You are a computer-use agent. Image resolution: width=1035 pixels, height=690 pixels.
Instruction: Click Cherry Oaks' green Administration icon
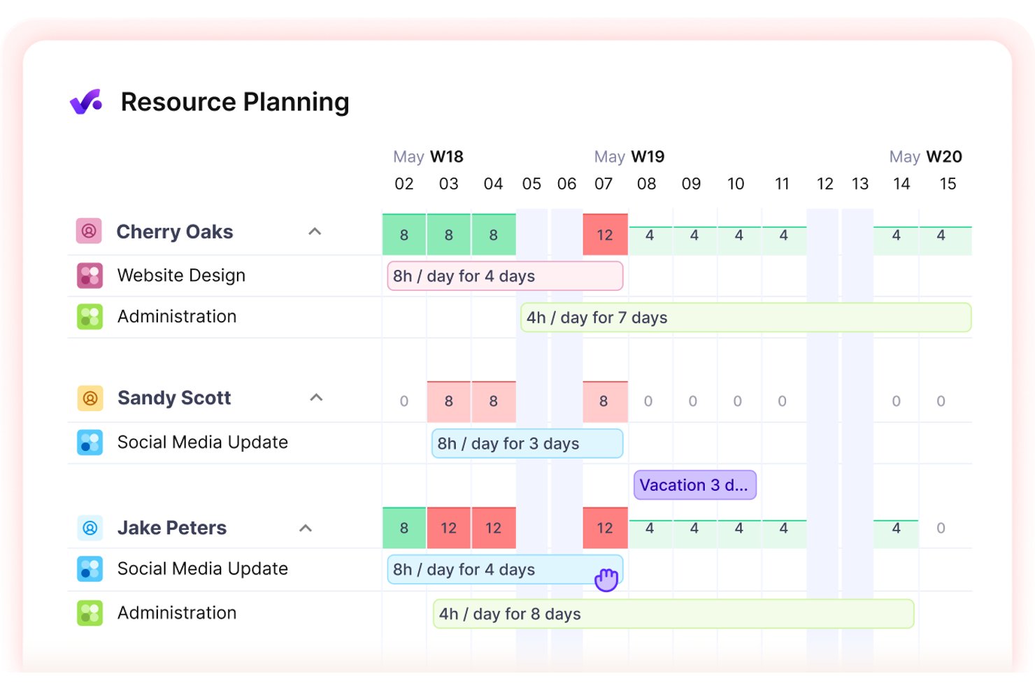pos(90,317)
